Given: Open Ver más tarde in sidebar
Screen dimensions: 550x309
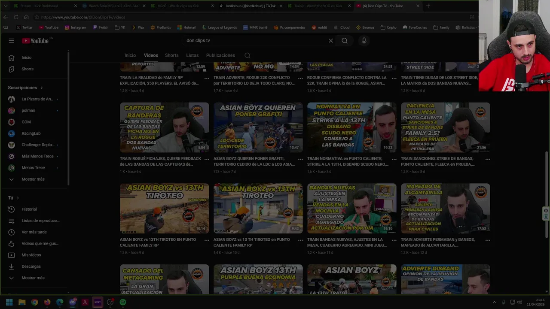Looking at the screenshot, I should (34, 232).
